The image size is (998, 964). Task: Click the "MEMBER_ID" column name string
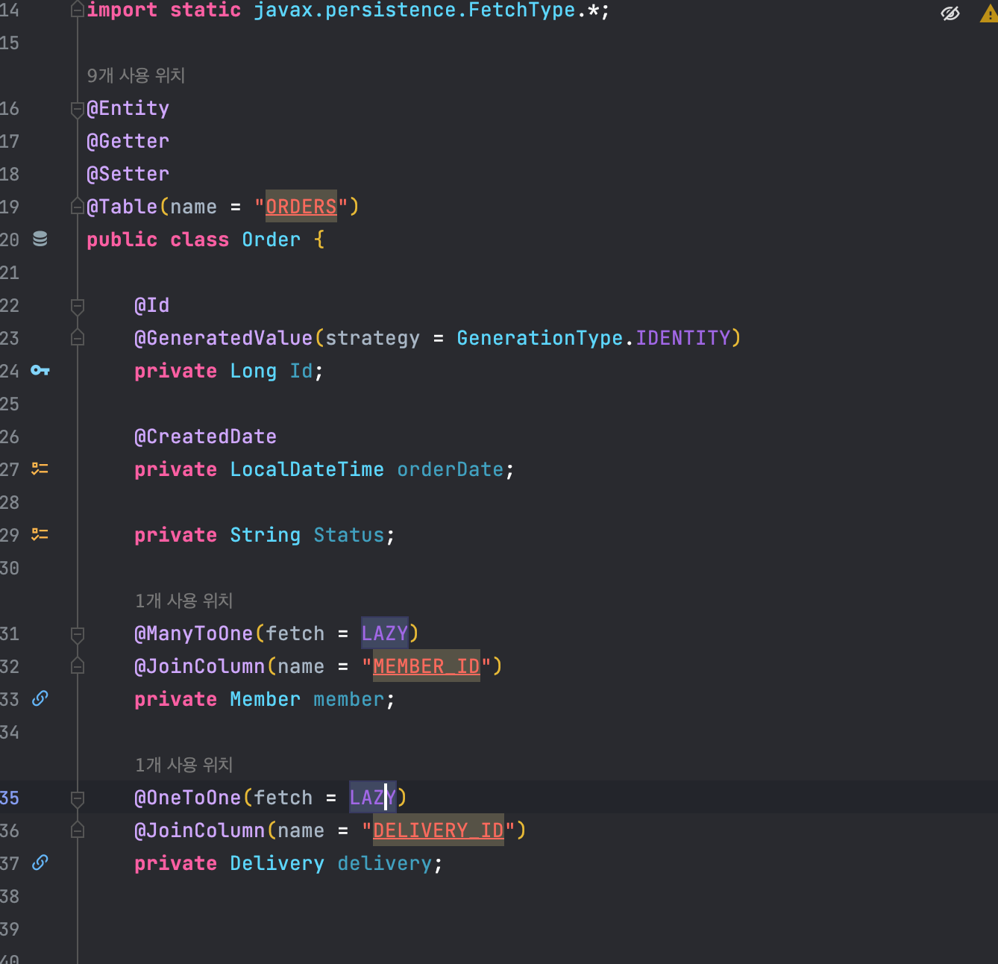coord(426,666)
